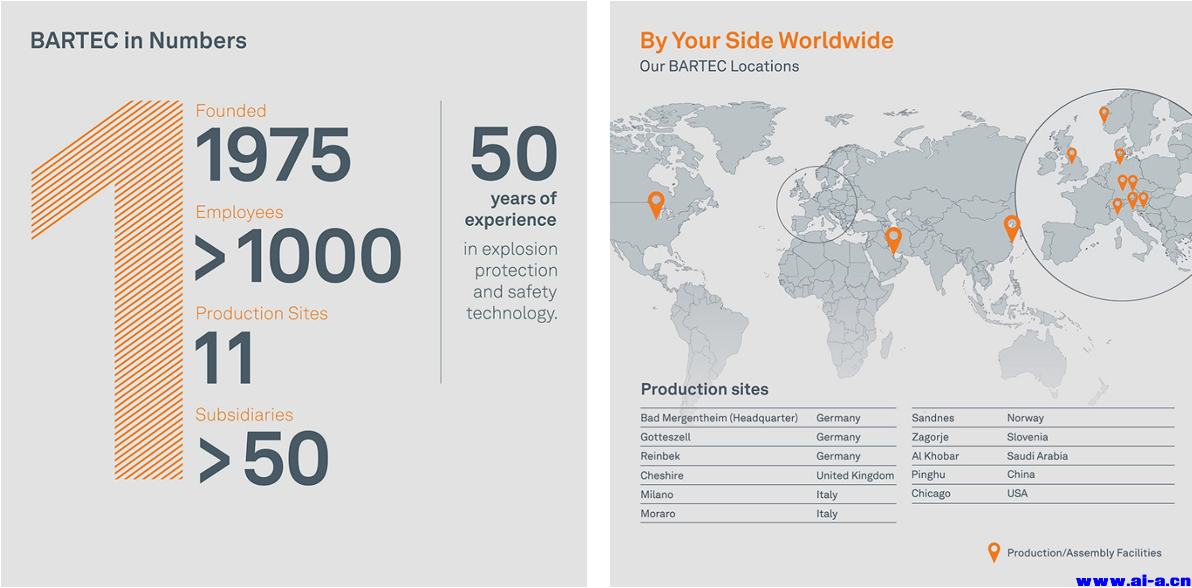Click "Germany" in the Gotteszell row

[x=838, y=437]
